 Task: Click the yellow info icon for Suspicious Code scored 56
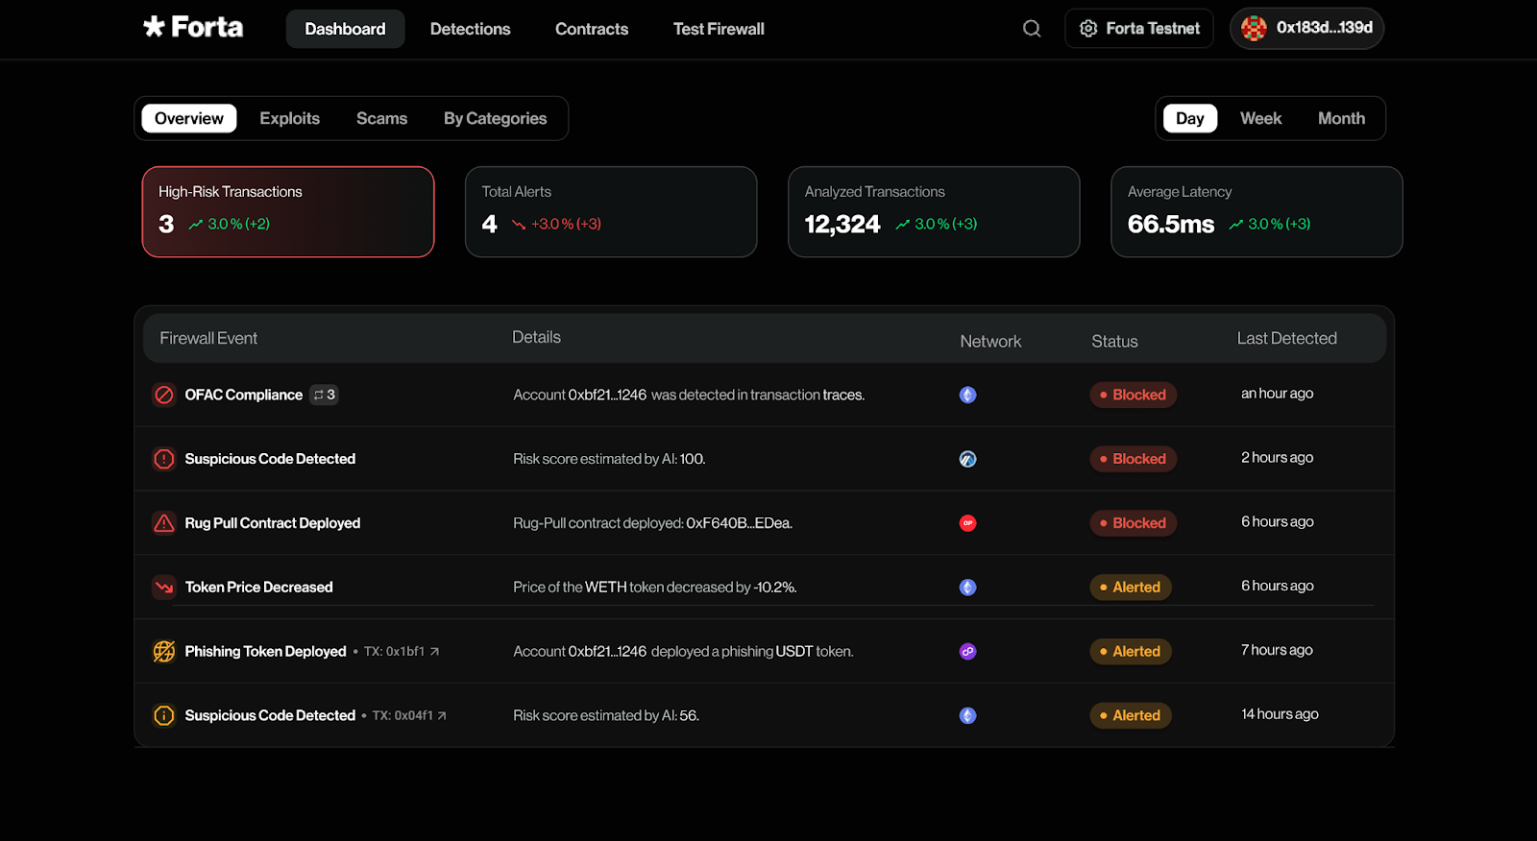[x=164, y=715]
